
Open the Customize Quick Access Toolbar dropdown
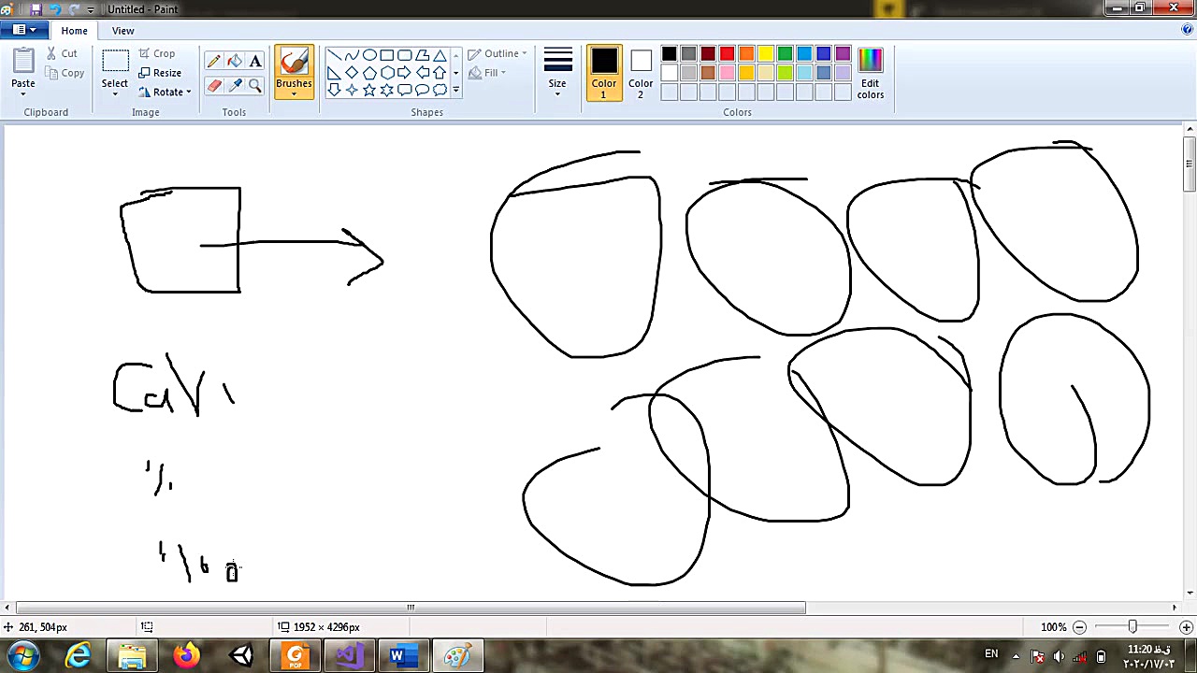tap(91, 9)
